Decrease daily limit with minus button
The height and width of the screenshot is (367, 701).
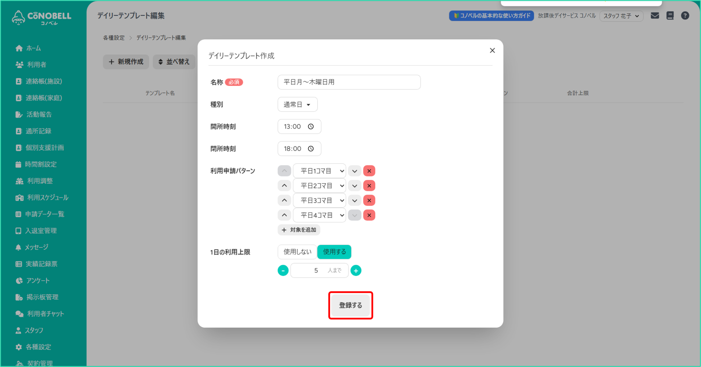(283, 270)
